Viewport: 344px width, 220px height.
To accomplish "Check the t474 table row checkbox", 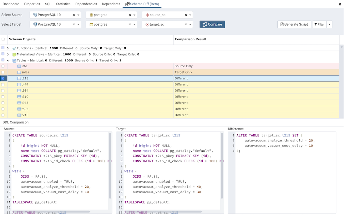I will pyautogui.click(x=3, y=84).
